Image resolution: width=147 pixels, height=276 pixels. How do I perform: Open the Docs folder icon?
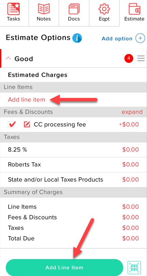[74, 9]
